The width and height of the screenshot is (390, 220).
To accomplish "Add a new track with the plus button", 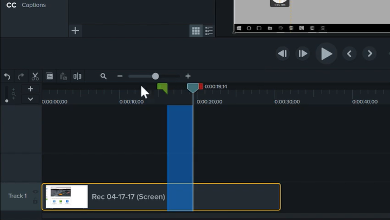I will click(x=30, y=89).
